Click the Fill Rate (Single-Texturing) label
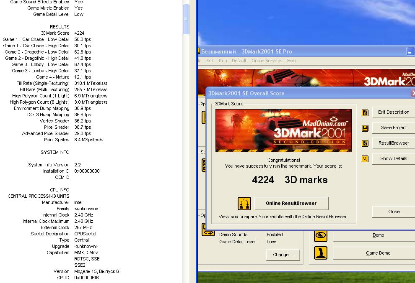The image size is (415, 283). pos(43,84)
